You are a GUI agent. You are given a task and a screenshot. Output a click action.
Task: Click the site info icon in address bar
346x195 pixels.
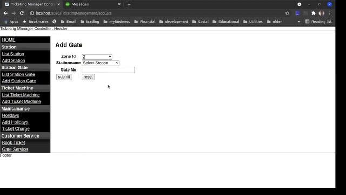[32, 13]
